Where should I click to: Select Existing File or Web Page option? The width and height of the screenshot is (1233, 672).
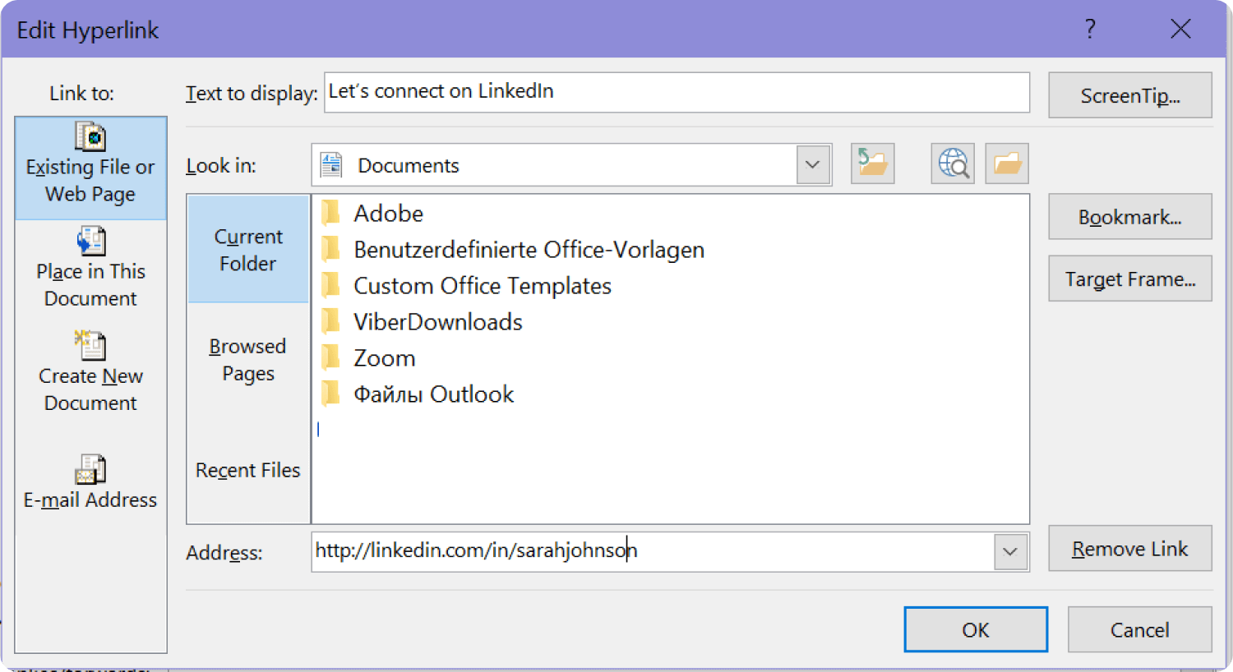[x=90, y=168]
